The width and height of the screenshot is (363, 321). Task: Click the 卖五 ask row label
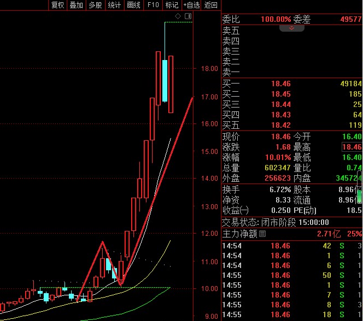pos(231,31)
